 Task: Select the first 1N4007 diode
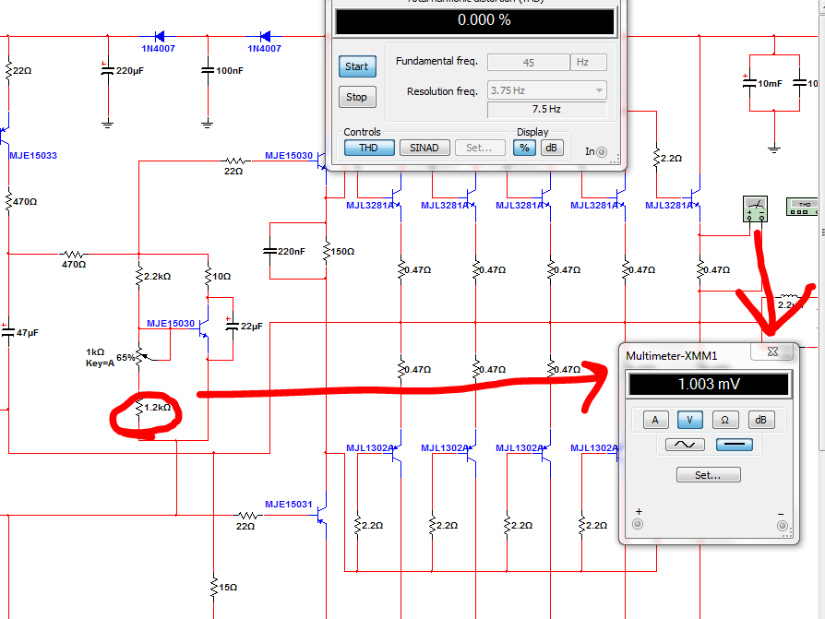[x=159, y=37]
